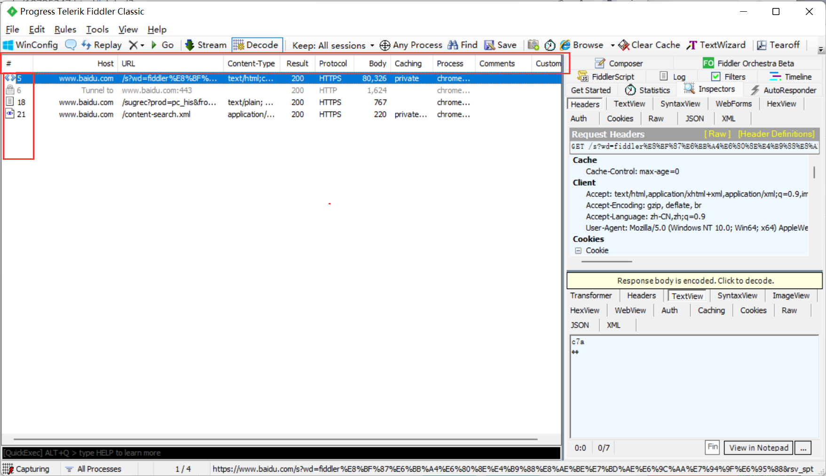Open the Rules menu

[65, 29]
